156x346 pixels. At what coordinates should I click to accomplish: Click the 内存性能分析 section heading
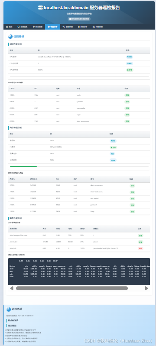click(16, 128)
